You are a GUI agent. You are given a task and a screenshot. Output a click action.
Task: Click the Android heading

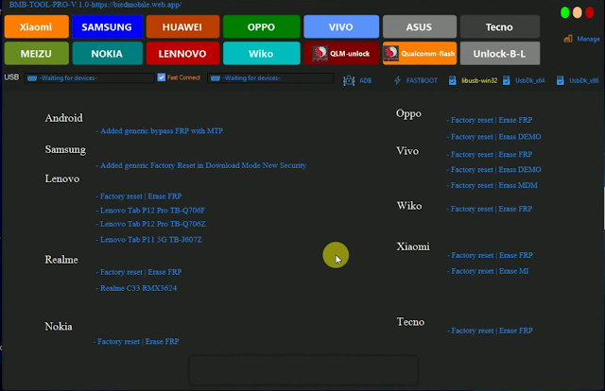coord(63,118)
